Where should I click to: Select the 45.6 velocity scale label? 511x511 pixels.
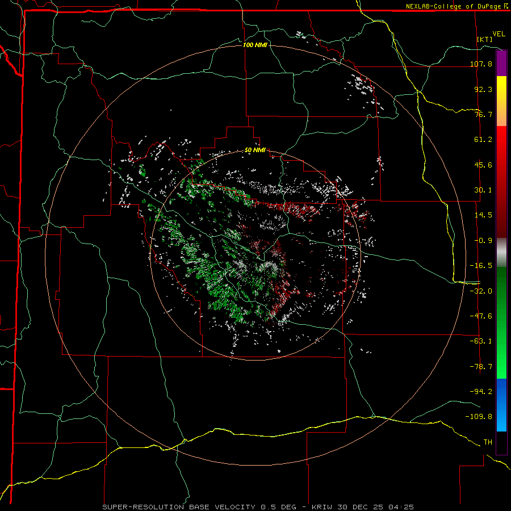click(483, 165)
